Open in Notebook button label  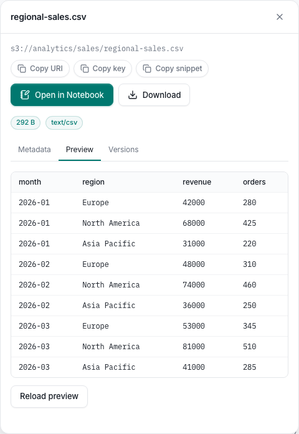tap(69, 95)
